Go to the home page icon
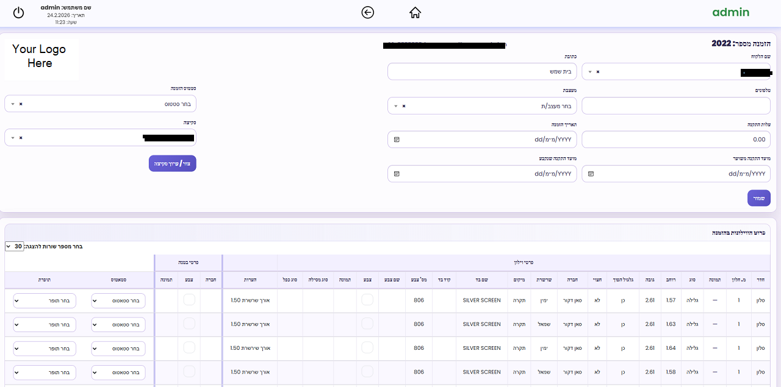Viewport: 781px width, 387px height. click(x=416, y=13)
